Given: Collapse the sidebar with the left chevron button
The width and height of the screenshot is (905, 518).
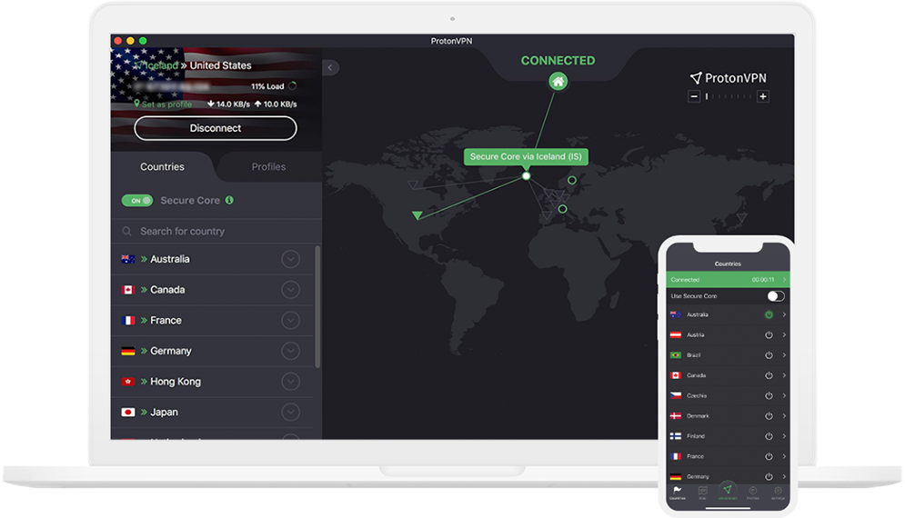Looking at the screenshot, I should 330,67.
